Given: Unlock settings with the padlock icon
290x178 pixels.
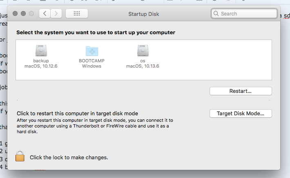Looking at the screenshot, I should 20,156.
